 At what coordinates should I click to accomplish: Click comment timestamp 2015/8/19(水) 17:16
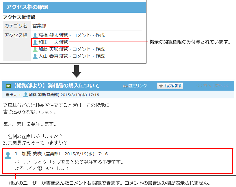click(x=86, y=154)
